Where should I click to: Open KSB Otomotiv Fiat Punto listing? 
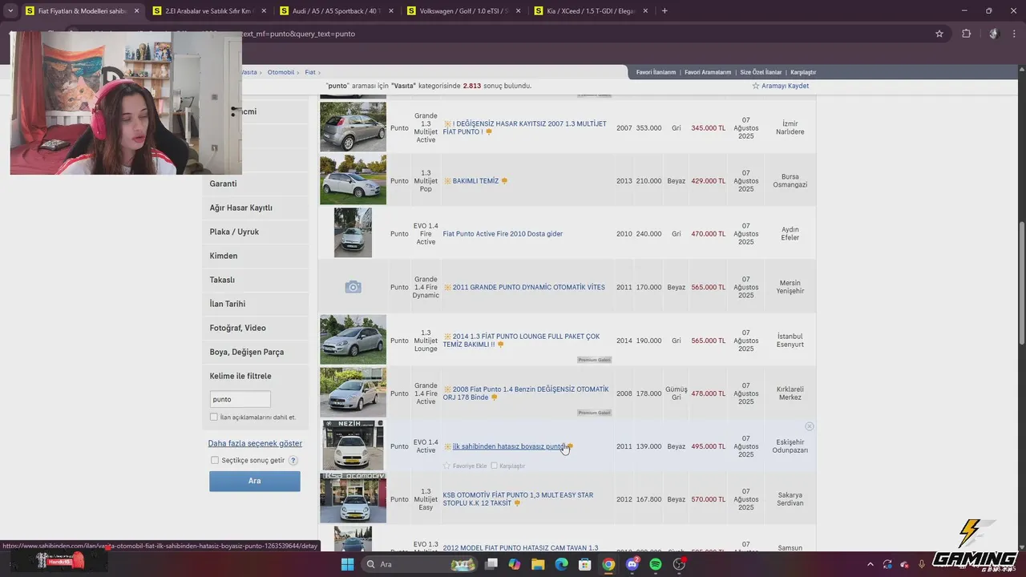(519, 499)
